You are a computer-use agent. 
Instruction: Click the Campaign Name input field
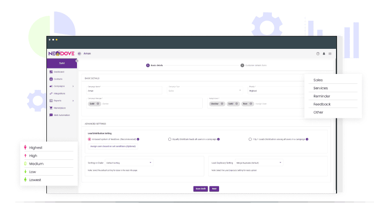(123, 91)
